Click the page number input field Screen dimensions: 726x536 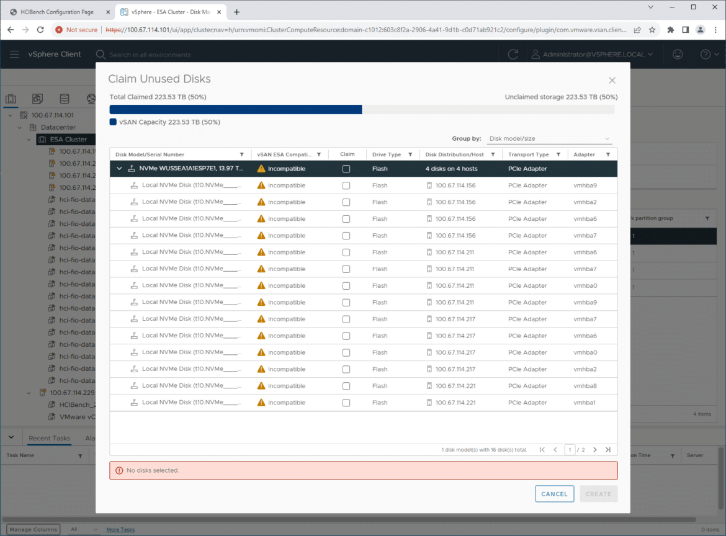[570, 449]
